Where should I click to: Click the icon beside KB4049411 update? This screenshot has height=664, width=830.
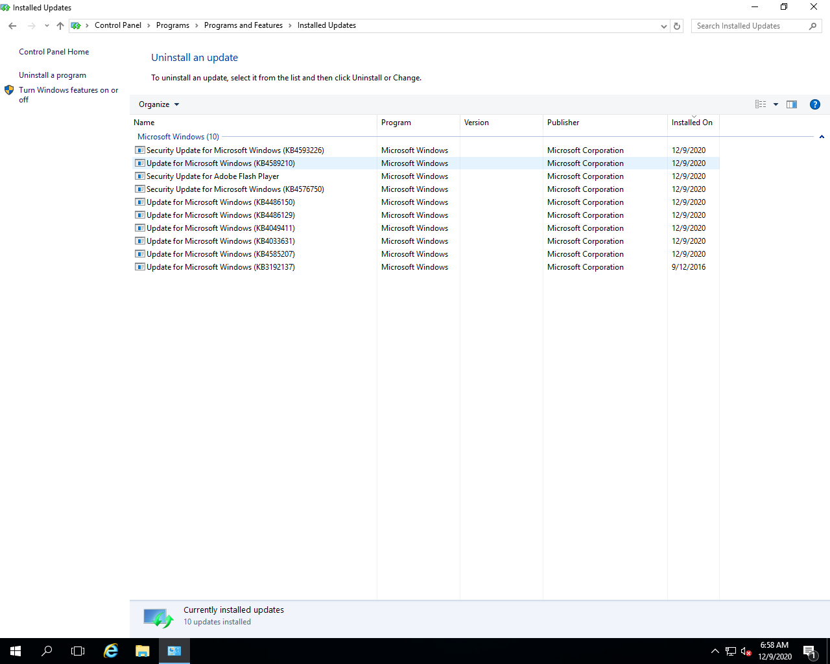click(139, 228)
